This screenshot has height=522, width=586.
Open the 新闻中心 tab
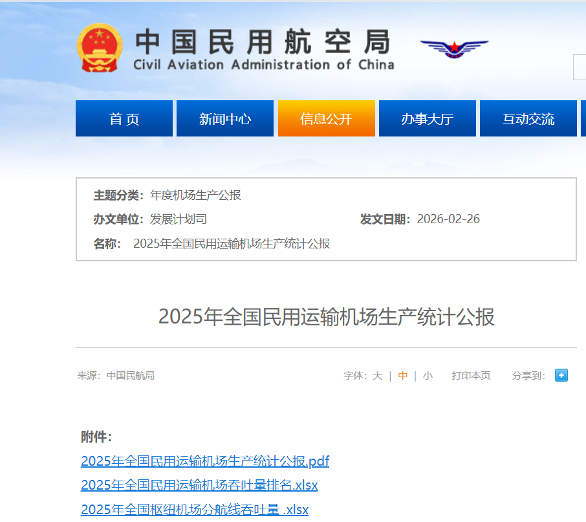pyautogui.click(x=224, y=118)
